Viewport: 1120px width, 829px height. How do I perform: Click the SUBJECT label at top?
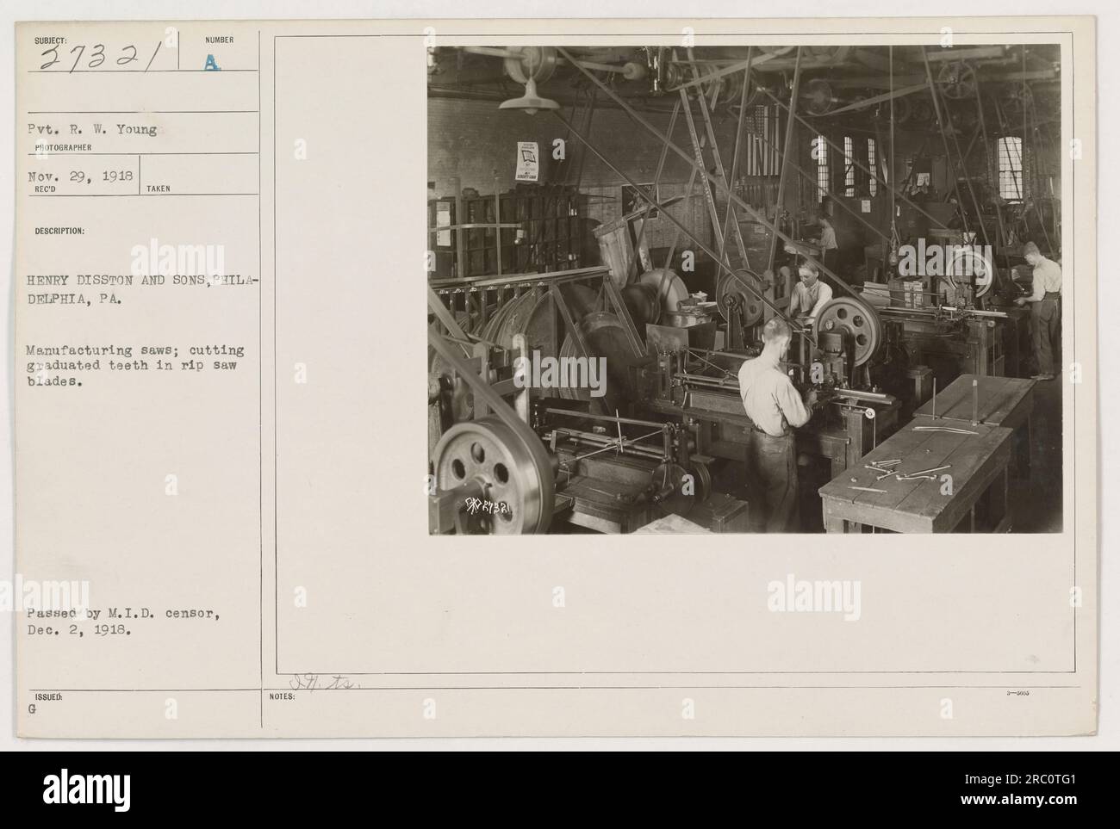[x=49, y=40]
